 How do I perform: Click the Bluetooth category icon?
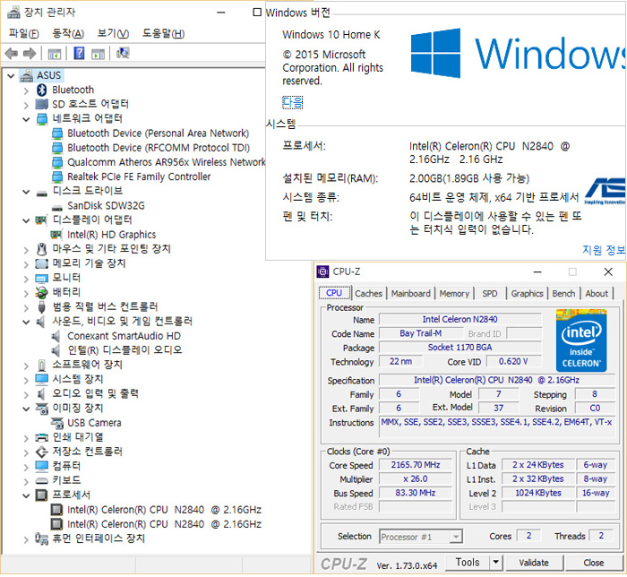tap(41, 90)
